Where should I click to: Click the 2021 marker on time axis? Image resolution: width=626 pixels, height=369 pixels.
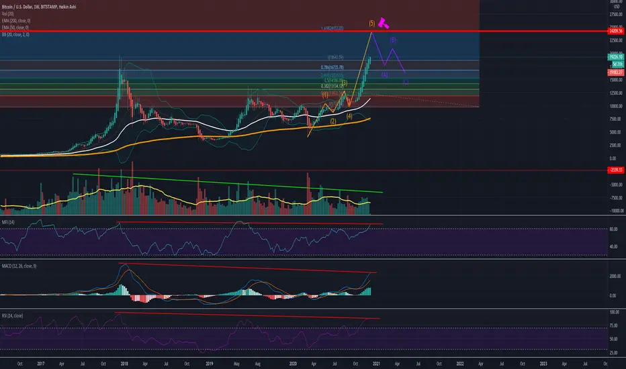pyautogui.click(x=376, y=364)
